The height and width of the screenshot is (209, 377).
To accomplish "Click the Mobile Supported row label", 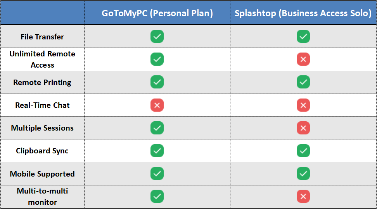I will tap(42, 174).
